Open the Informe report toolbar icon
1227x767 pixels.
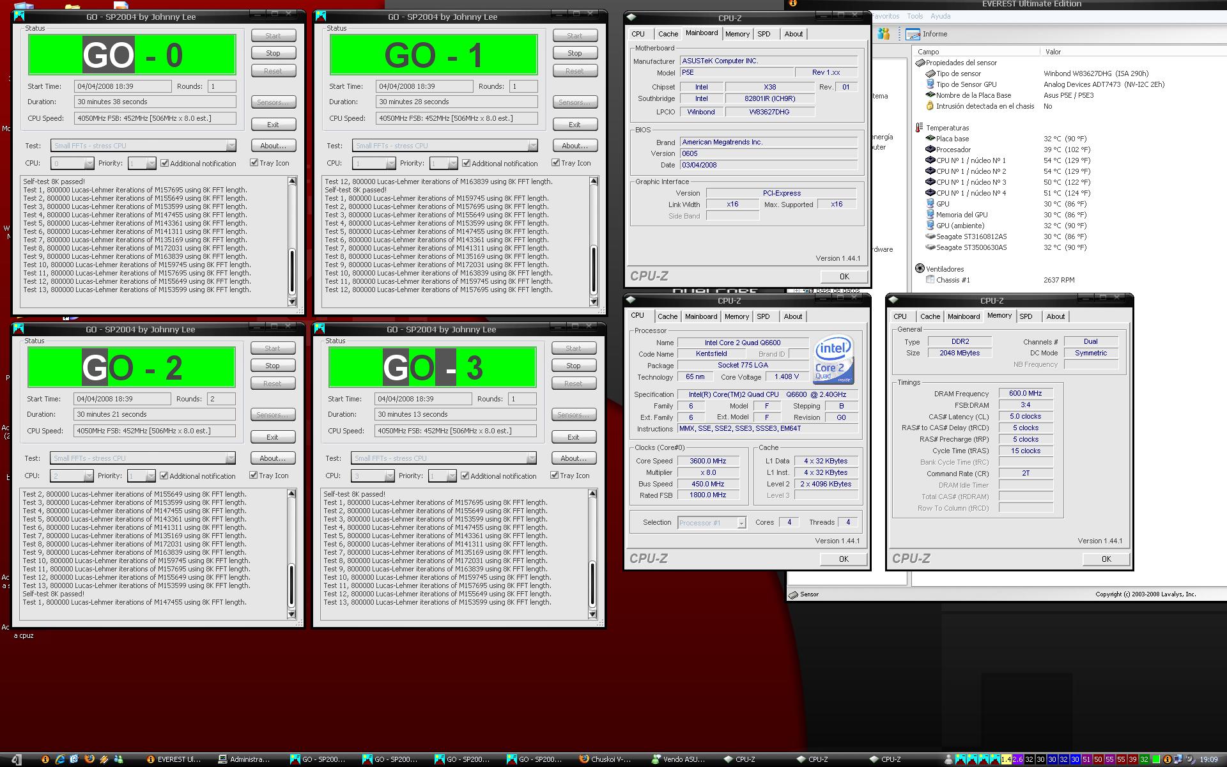tap(913, 34)
